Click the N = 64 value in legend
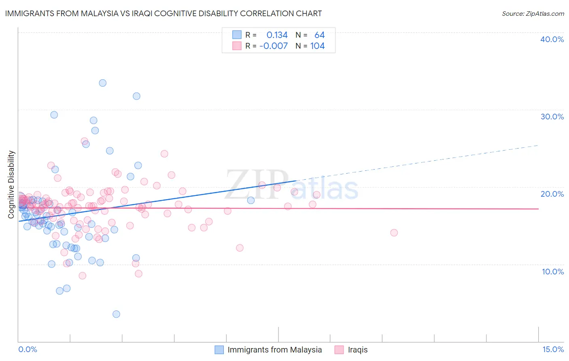 [x=310, y=35]
